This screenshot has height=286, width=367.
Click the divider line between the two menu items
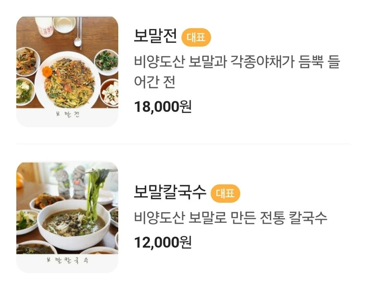(183, 144)
